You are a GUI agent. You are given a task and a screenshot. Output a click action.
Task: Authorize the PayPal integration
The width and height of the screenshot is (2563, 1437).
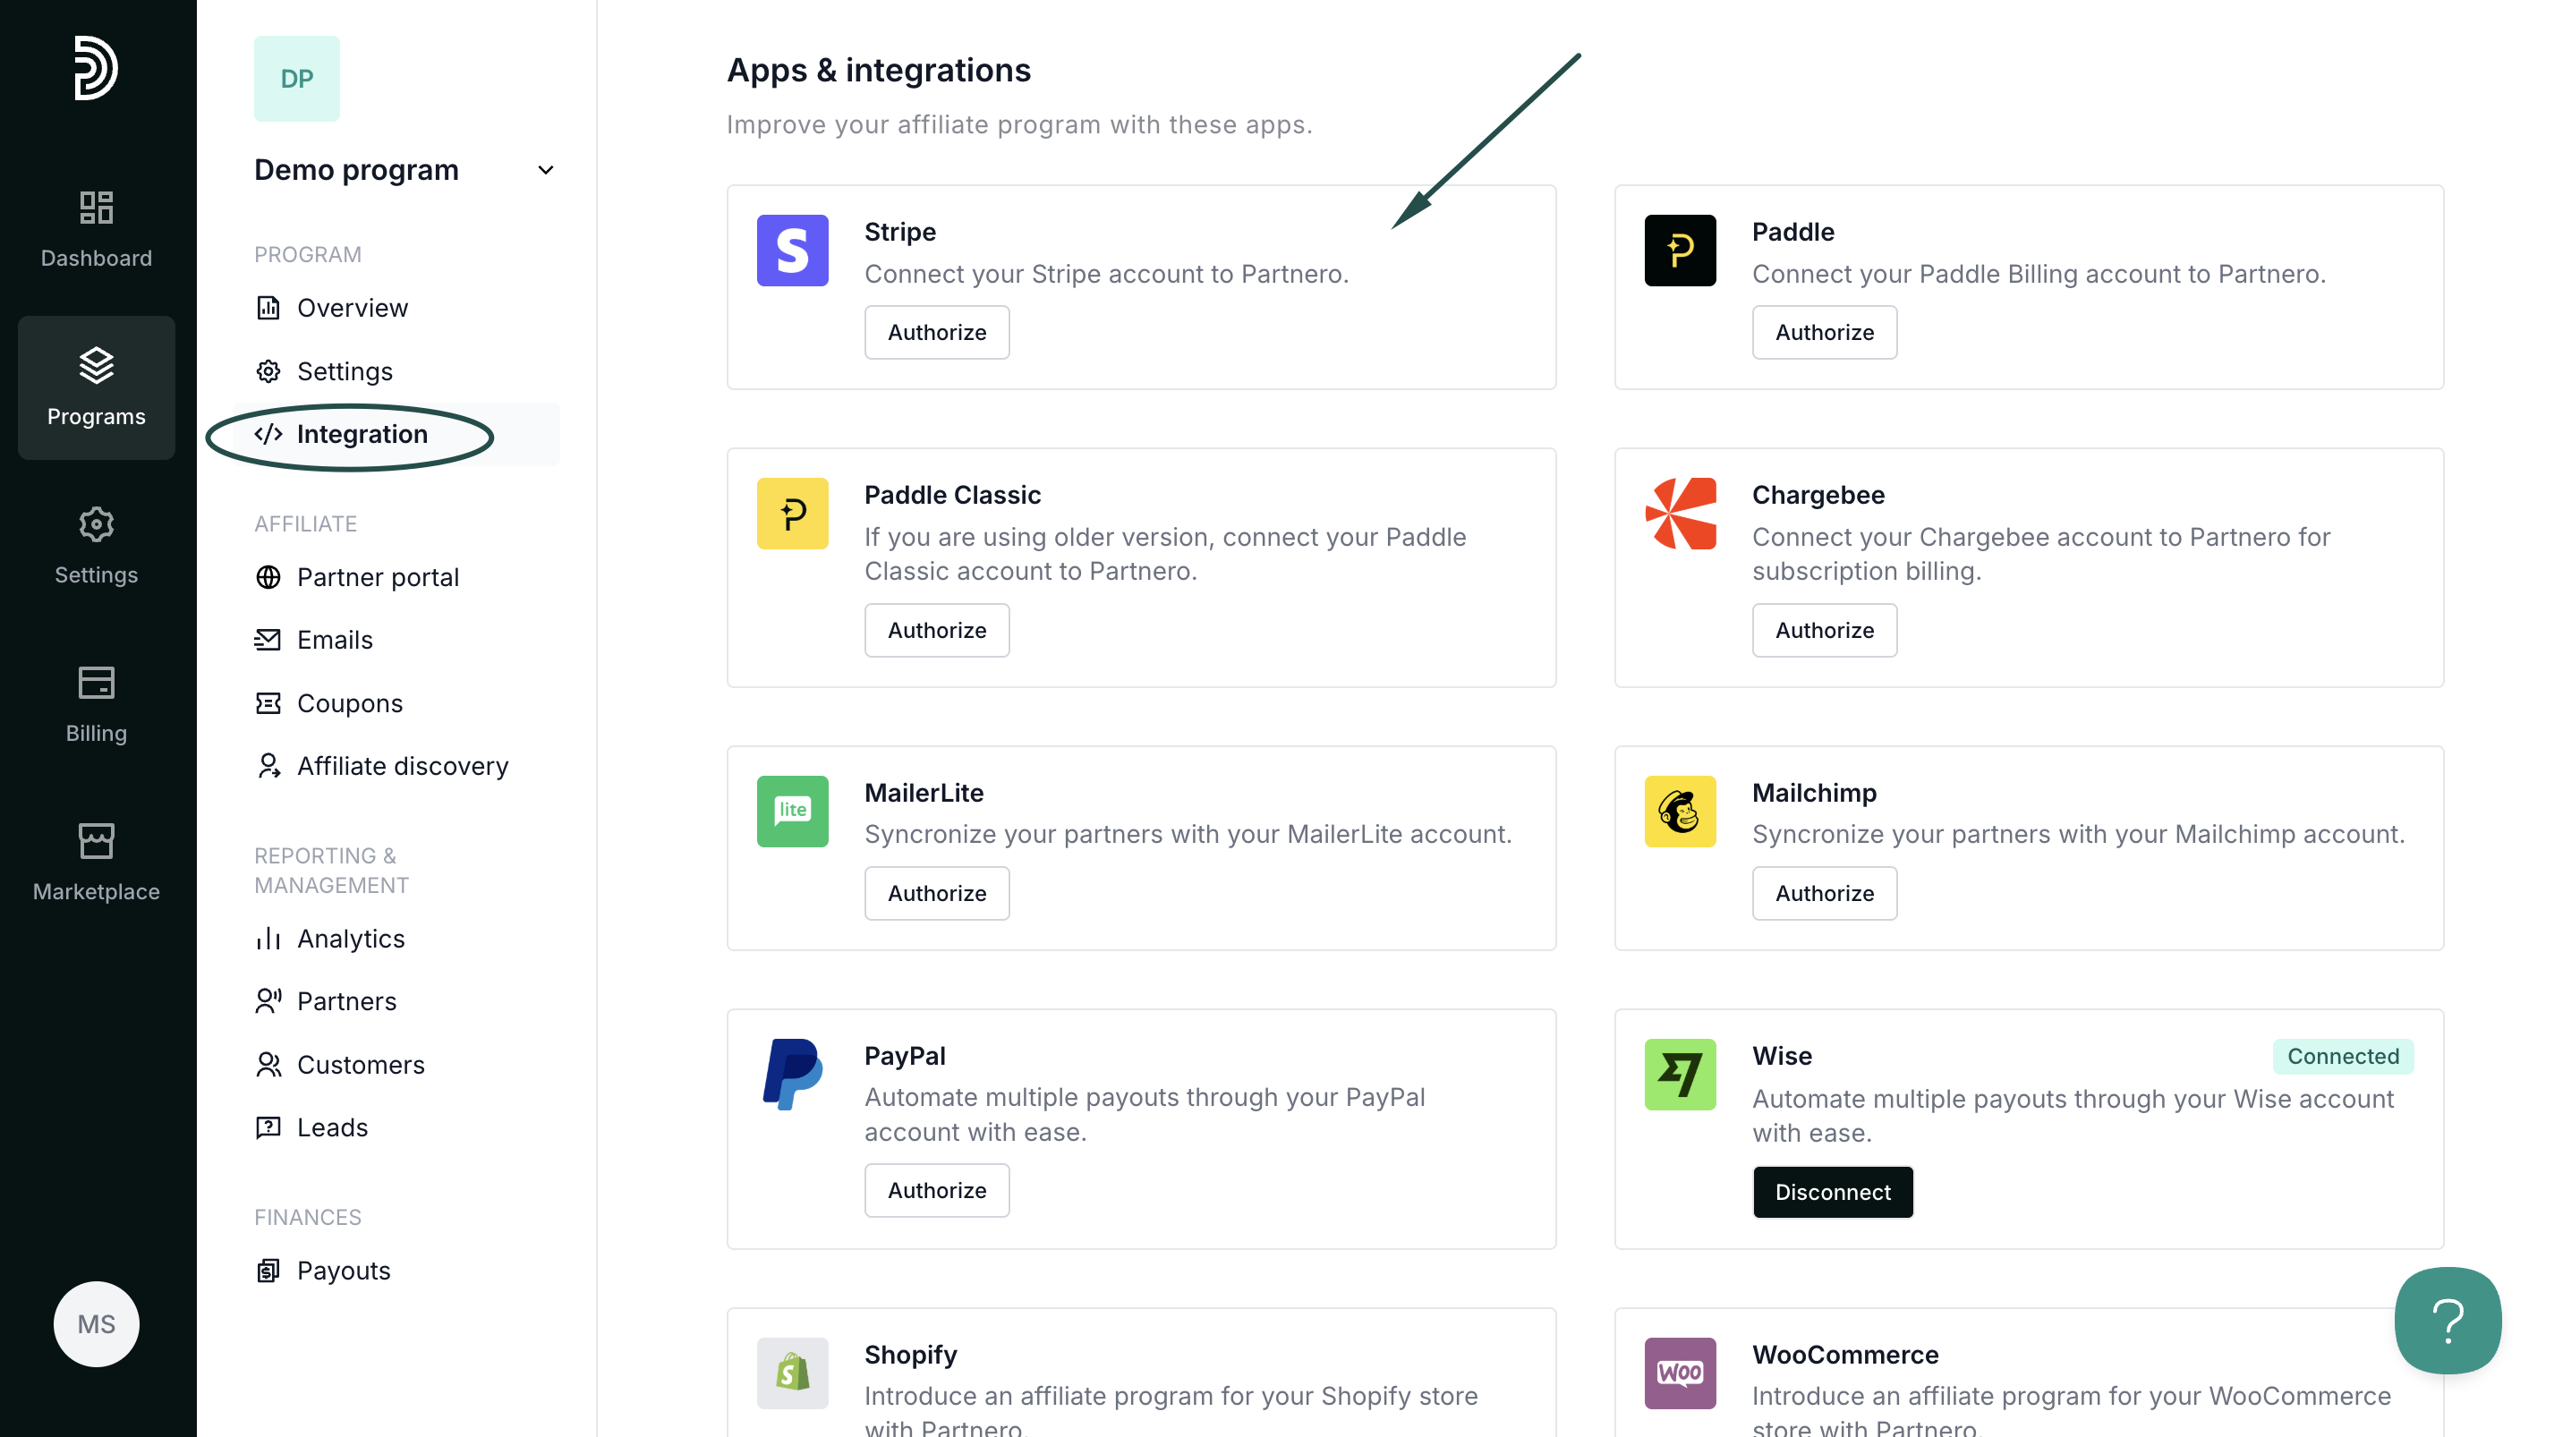pyautogui.click(x=936, y=1189)
